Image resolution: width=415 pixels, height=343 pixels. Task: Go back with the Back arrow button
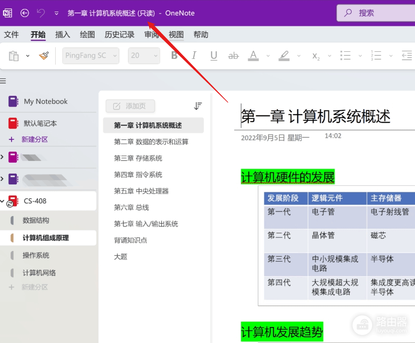(x=25, y=13)
